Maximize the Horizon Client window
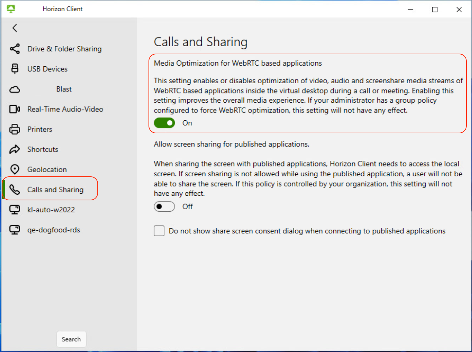472x352 pixels. (435, 10)
